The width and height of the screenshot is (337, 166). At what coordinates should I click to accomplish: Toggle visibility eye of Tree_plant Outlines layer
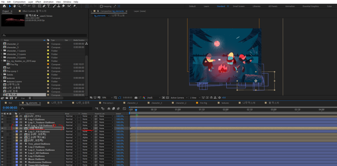(x=2, y=144)
